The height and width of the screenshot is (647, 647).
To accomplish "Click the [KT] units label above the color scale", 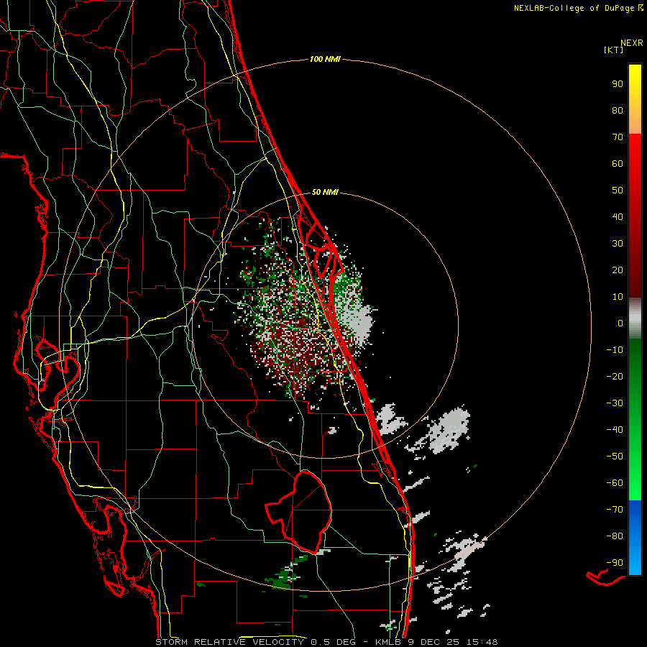I will pos(613,50).
